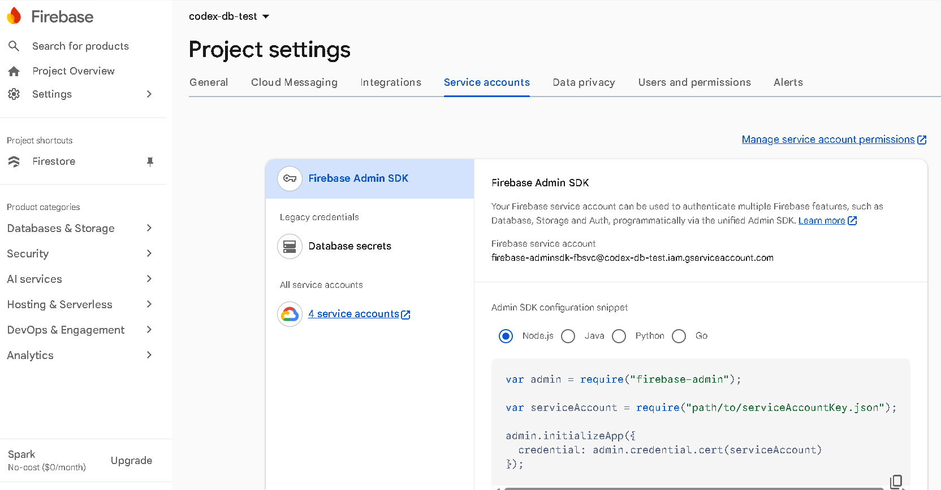Viewport: 941px width, 490px height.
Task: Open the Service accounts tab
Action: 487,82
